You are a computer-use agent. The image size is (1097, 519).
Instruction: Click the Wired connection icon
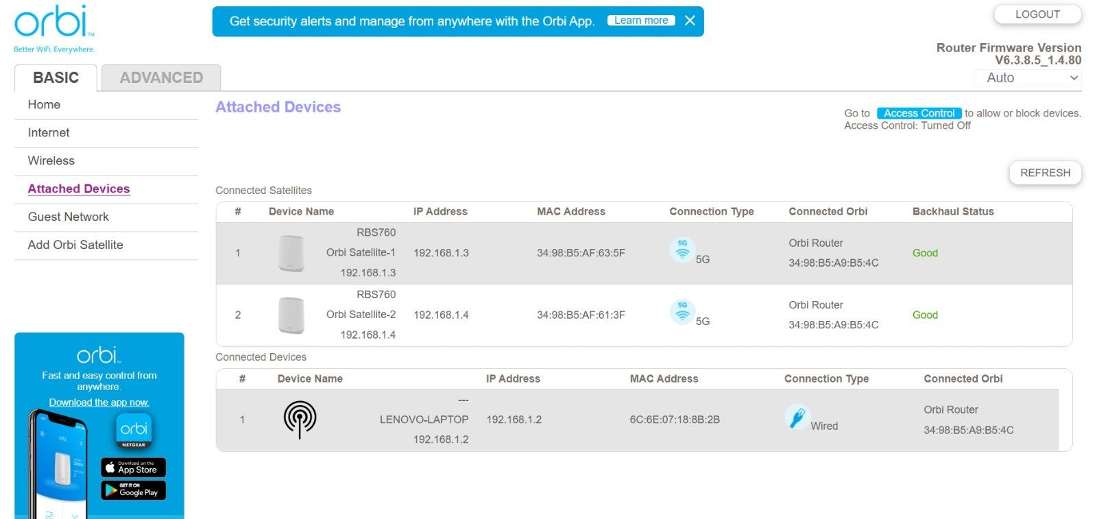click(x=797, y=417)
